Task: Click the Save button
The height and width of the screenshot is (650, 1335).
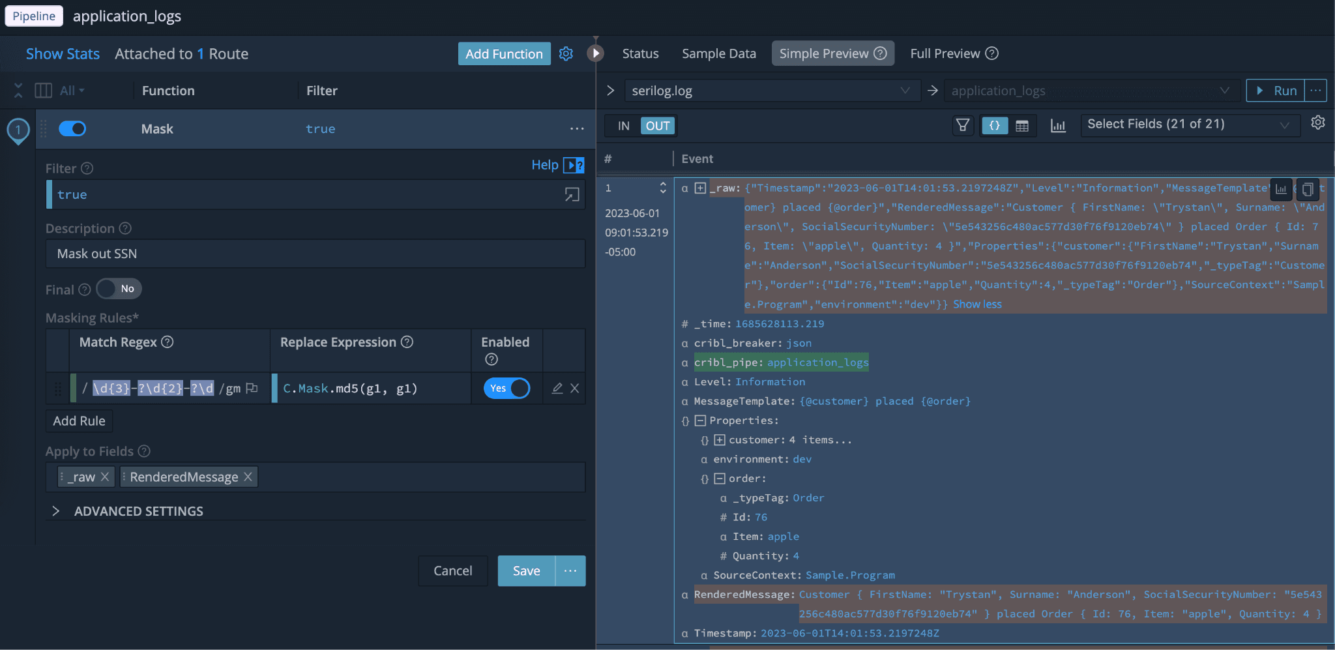Action: 526,571
